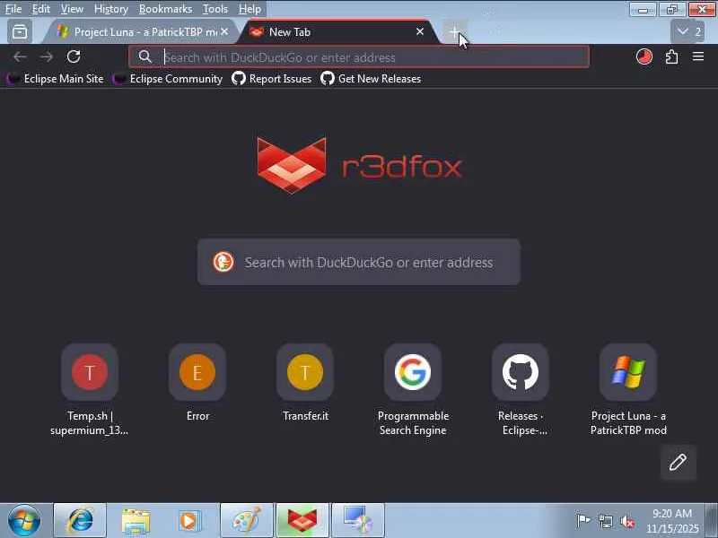This screenshot has width=718, height=538.
Task: Click the pencil customize new tab button
Action: 678,462
